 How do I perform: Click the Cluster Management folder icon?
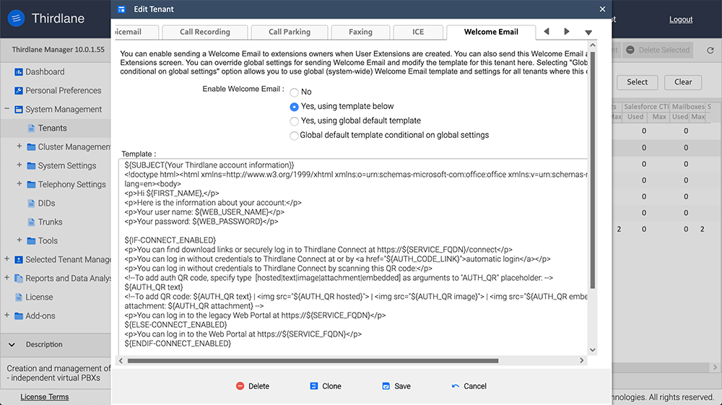[x=31, y=147]
